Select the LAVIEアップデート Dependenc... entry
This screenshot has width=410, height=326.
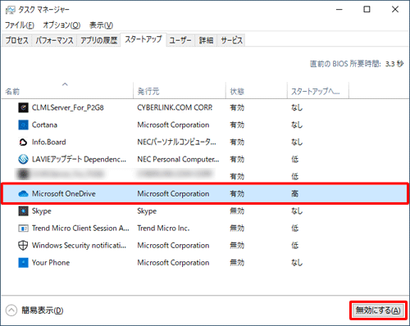[79, 159]
